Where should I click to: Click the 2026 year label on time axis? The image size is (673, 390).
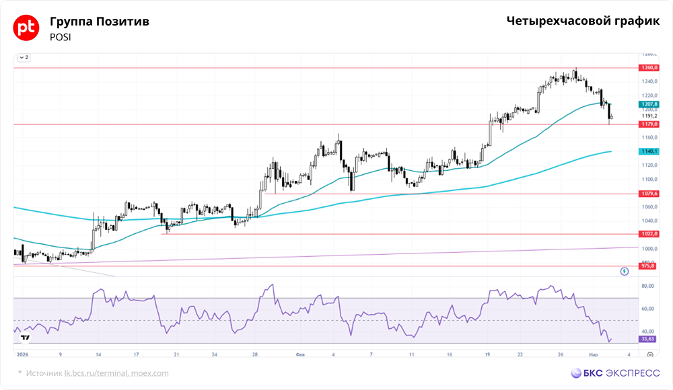pyautogui.click(x=22, y=354)
